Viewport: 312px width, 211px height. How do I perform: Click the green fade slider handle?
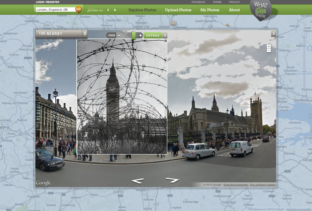[134, 35]
